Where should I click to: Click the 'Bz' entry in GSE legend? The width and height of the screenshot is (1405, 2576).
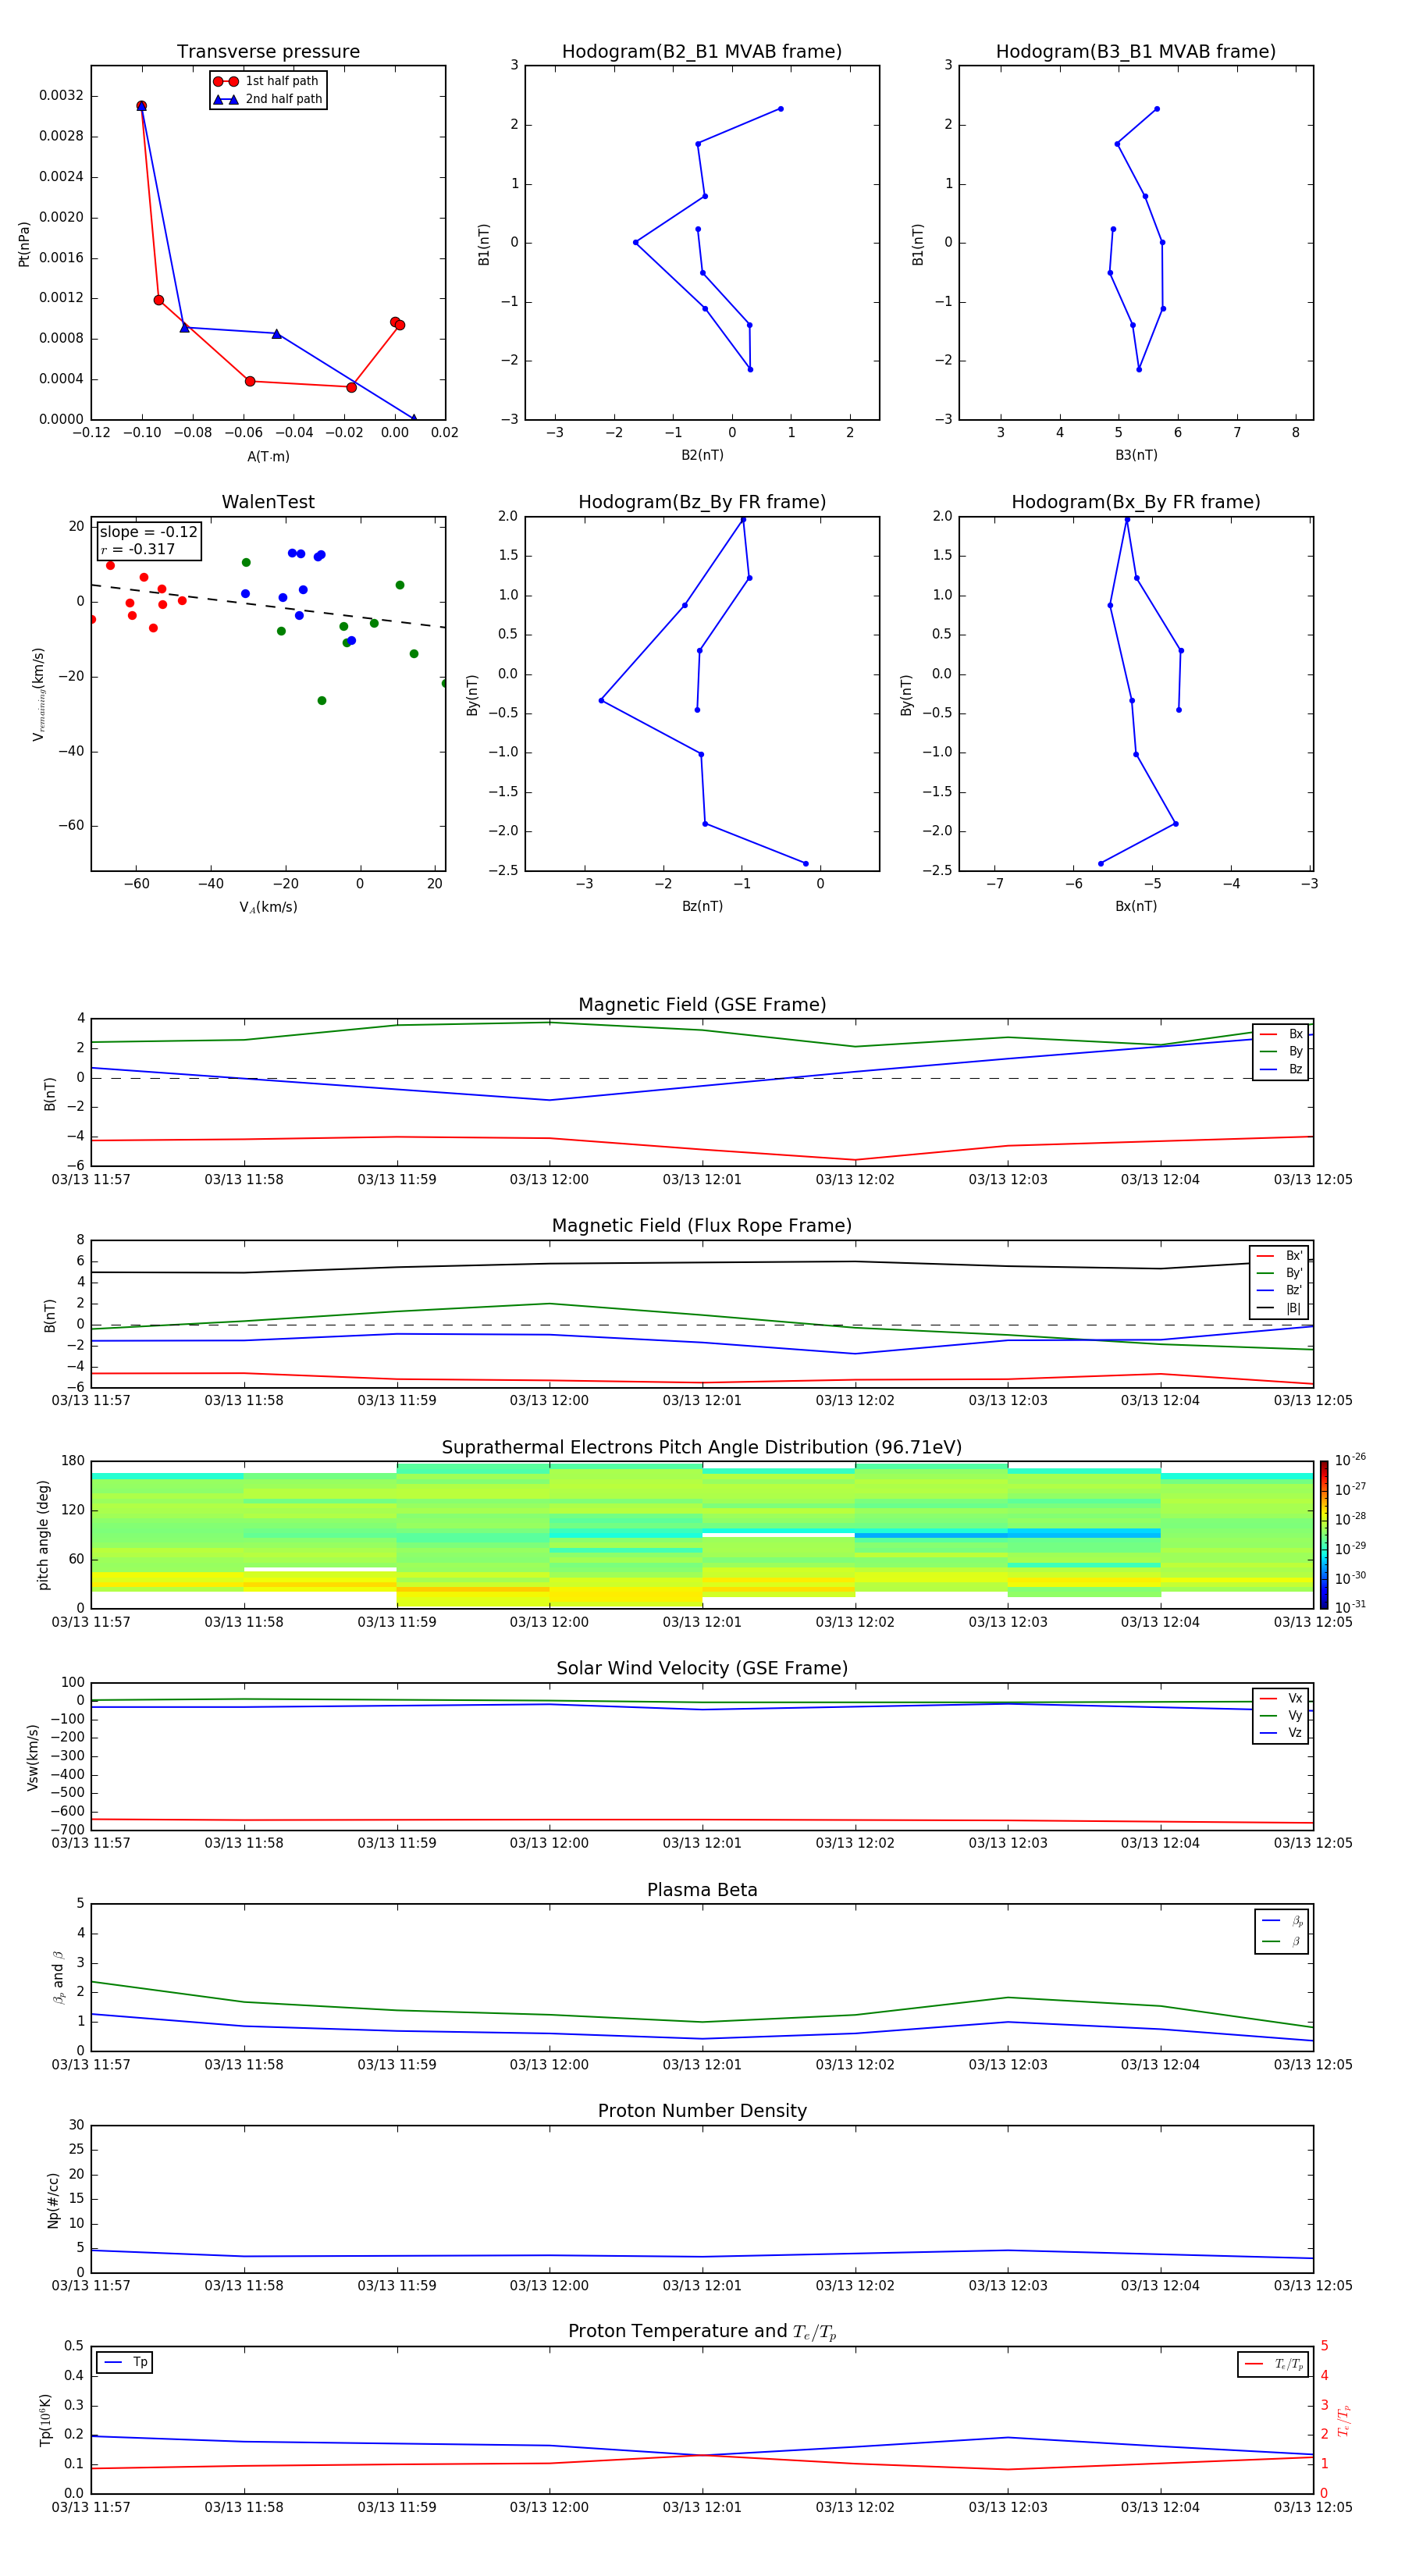[x=1281, y=1069]
